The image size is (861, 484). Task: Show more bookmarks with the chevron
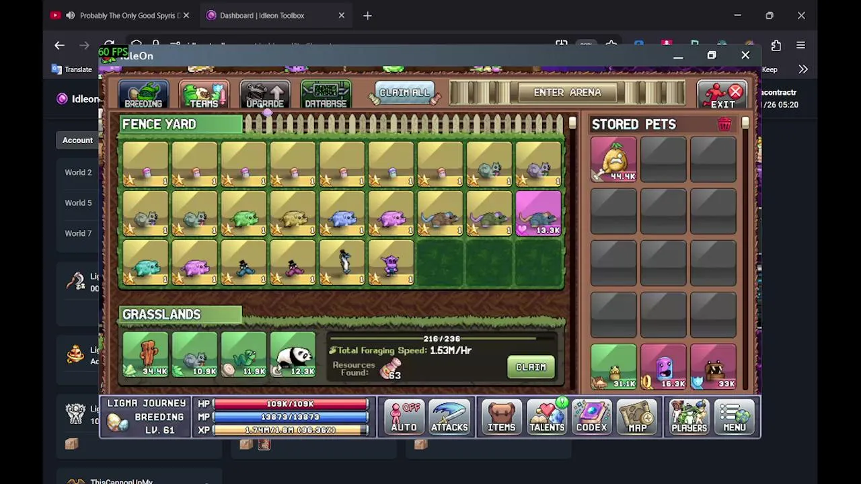pos(803,69)
